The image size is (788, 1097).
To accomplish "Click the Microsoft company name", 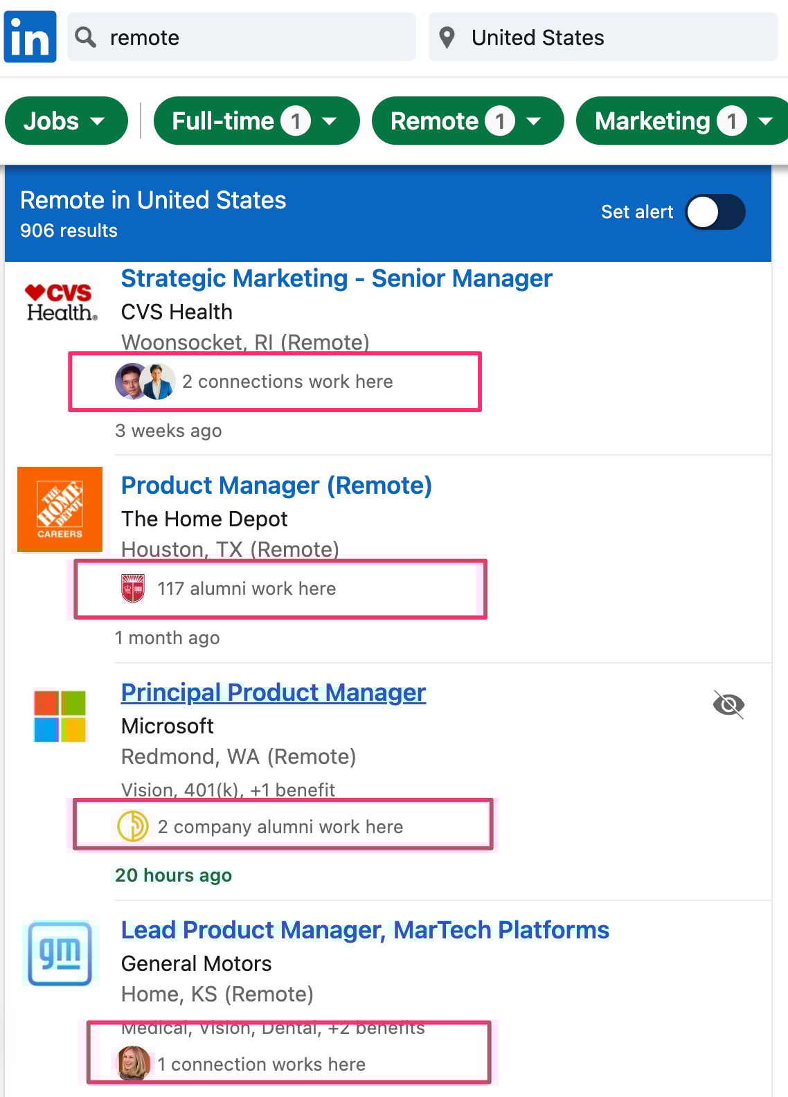I will click(168, 726).
